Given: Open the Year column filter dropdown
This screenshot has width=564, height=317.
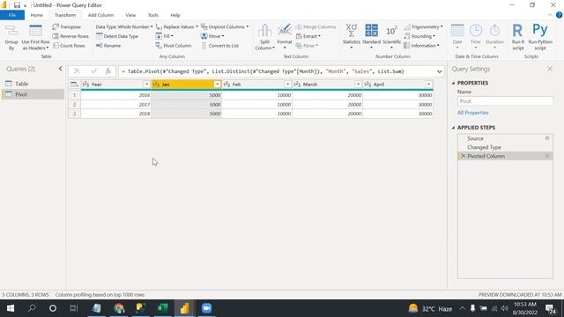Looking at the screenshot, I should pyautogui.click(x=146, y=85).
